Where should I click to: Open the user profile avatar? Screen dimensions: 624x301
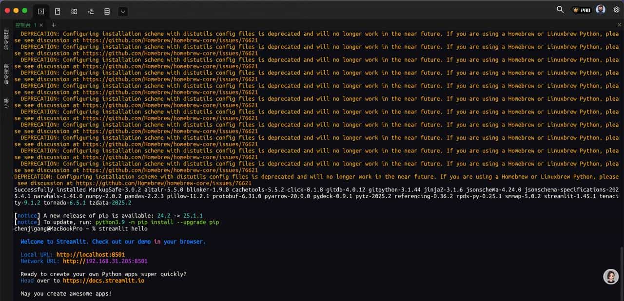click(601, 10)
